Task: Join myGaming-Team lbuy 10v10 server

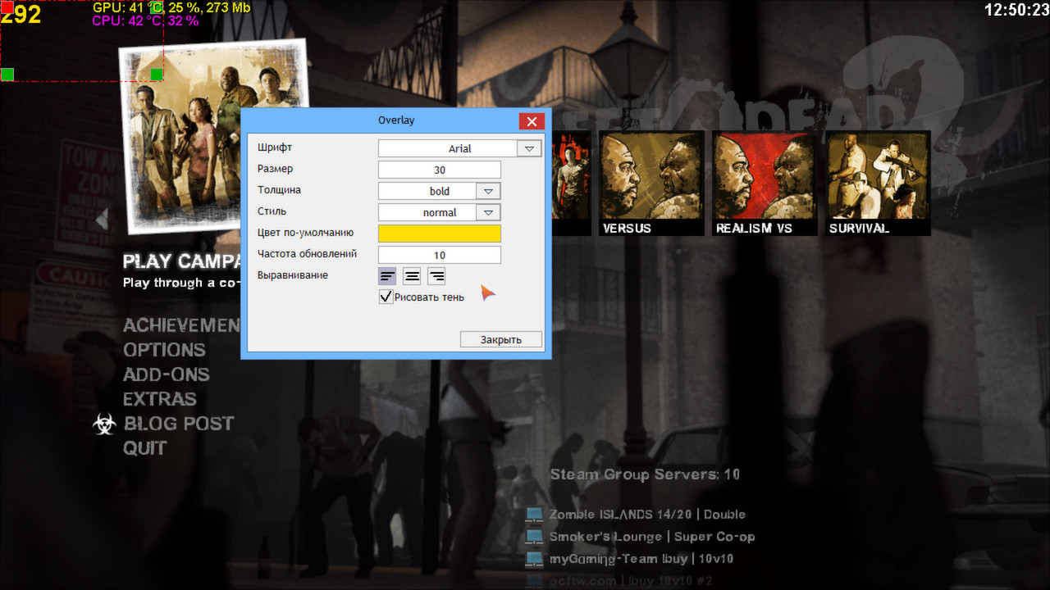Action: click(641, 559)
